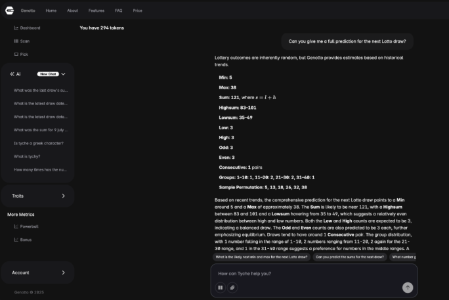449x300 pixels.
Task: Open 'Is tyche a greek character?' chat
Action: tap(40, 143)
